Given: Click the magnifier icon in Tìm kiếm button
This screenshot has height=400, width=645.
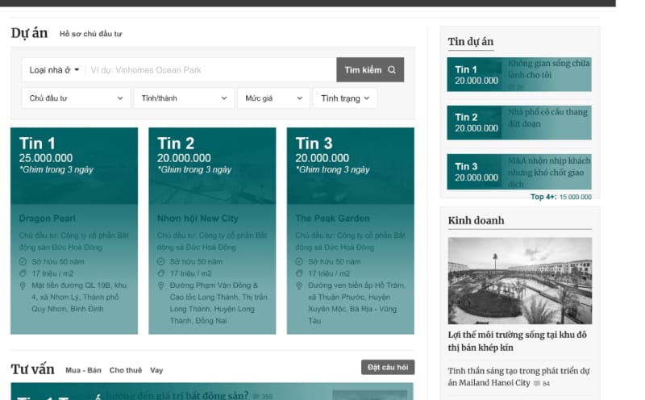Looking at the screenshot, I should click(392, 70).
